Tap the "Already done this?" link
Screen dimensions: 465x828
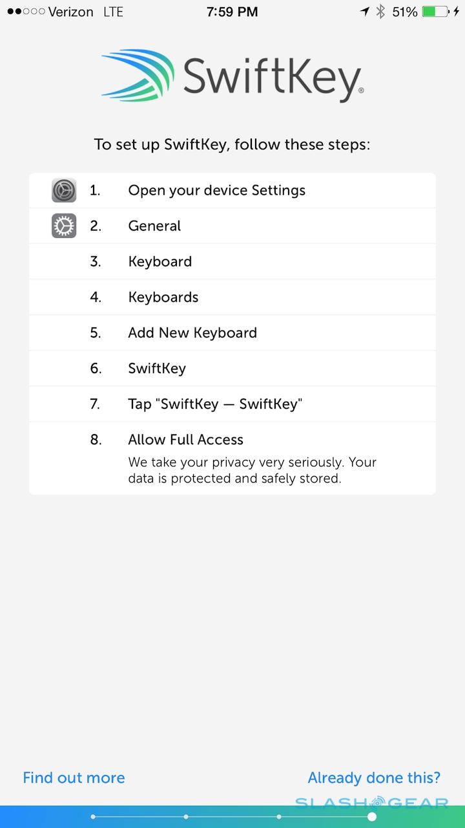point(374,778)
